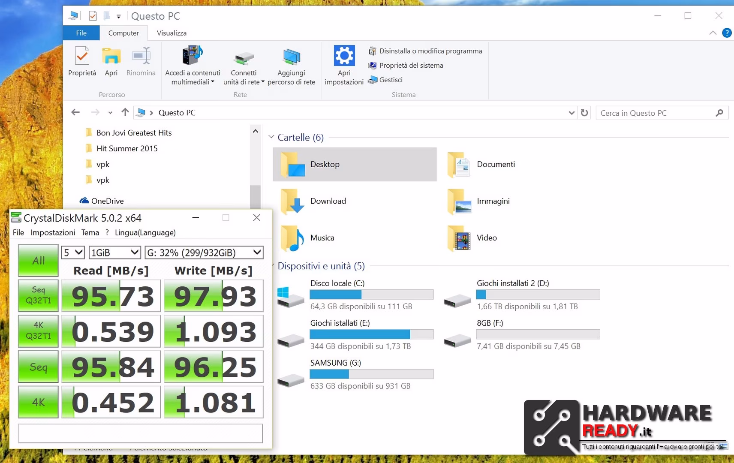734x463 pixels.
Task: Click navigation pane scrollbar up arrow
Action: pyautogui.click(x=256, y=131)
